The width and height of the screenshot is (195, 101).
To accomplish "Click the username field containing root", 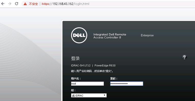I will 87,84.
